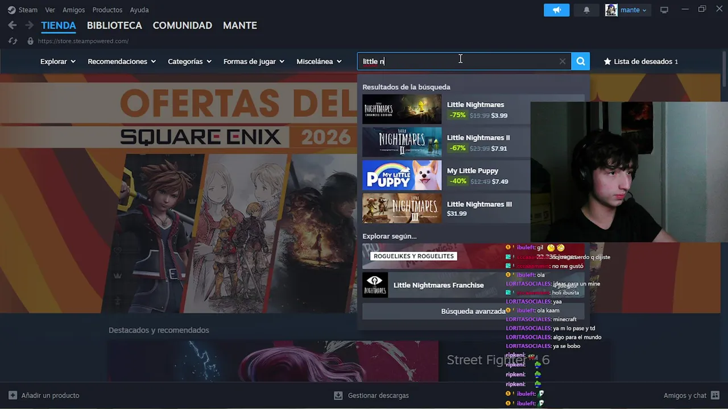Open the Amigos menu
728x409 pixels.
click(74, 10)
